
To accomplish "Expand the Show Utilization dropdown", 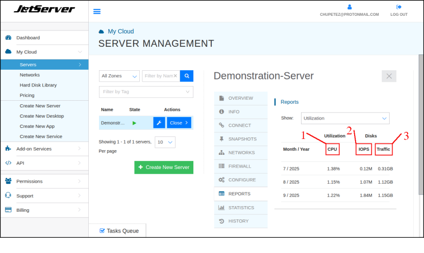I will click(x=345, y=118).
